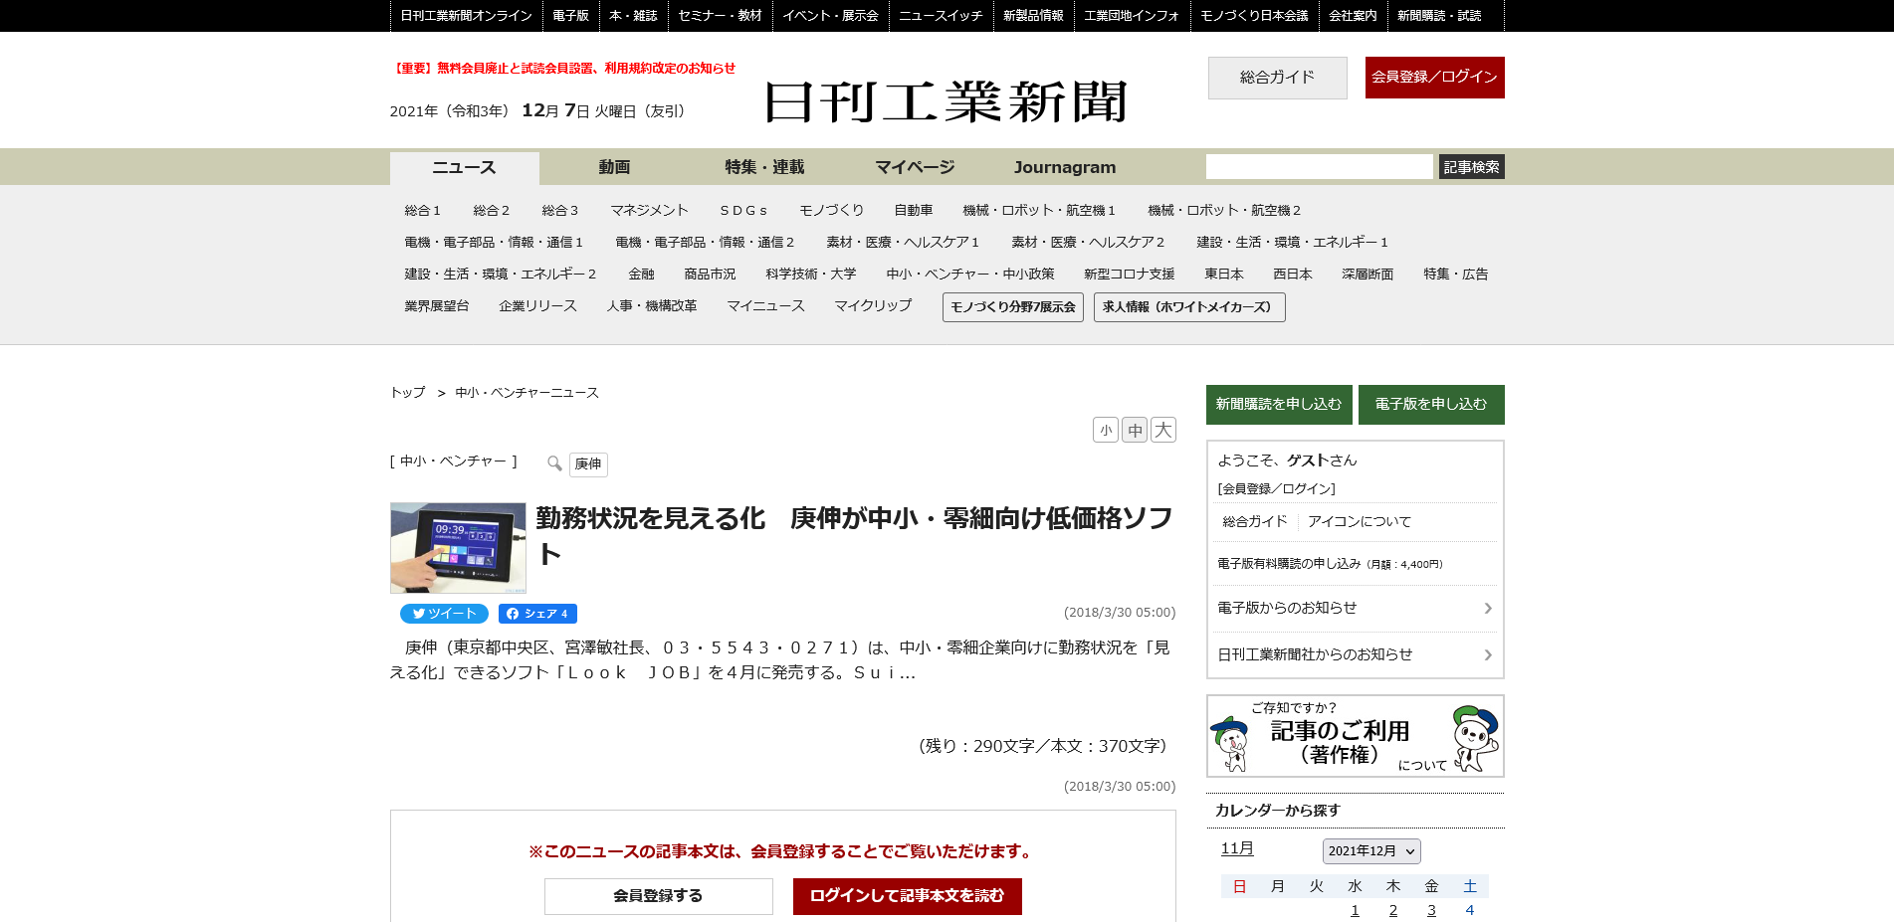This screenshot has height=922, width=1894.
Task: Open [会員登録／ログイン] sidebar link
Action: pos(1276,489)
